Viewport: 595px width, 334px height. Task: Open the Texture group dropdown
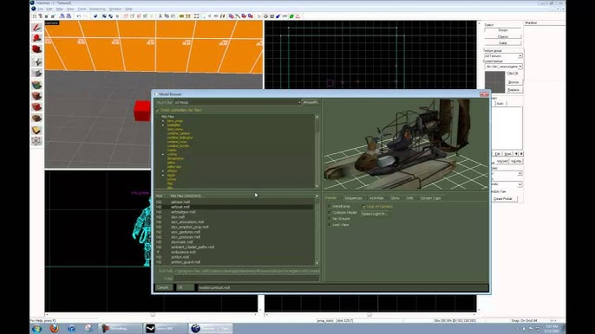point(503,56)
